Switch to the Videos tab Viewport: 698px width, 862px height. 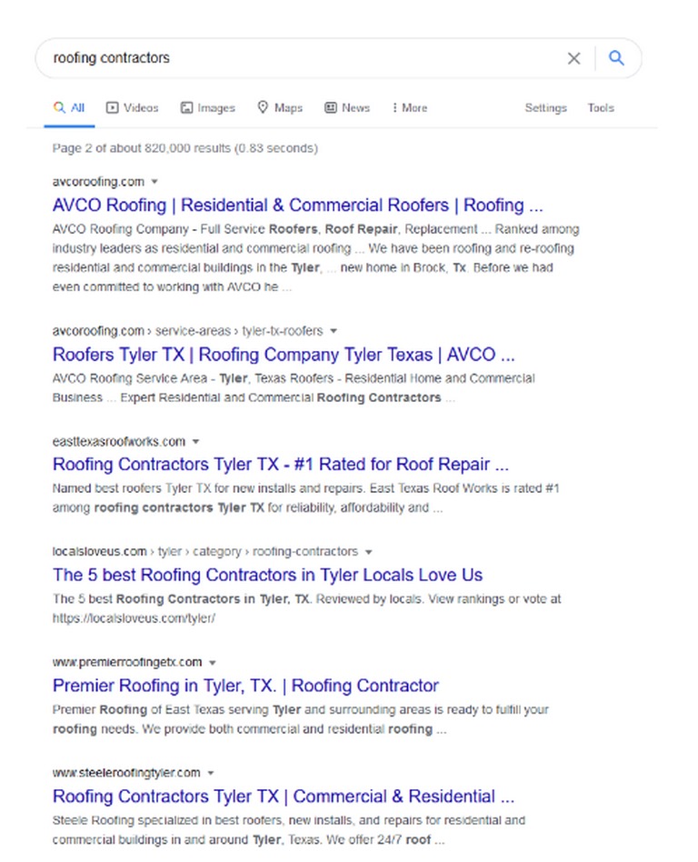pyautogui.click(x=132, y=107)
